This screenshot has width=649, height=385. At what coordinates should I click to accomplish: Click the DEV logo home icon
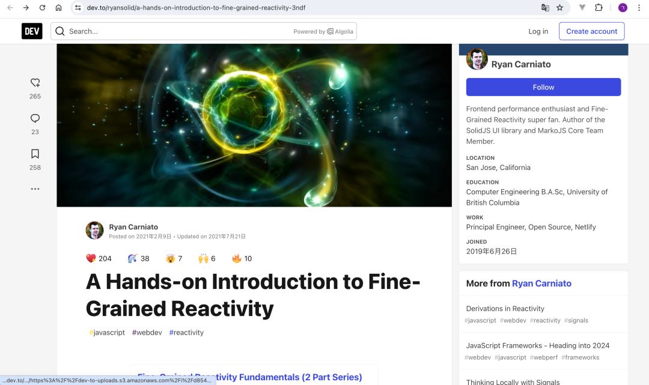(x=32, y=31)
